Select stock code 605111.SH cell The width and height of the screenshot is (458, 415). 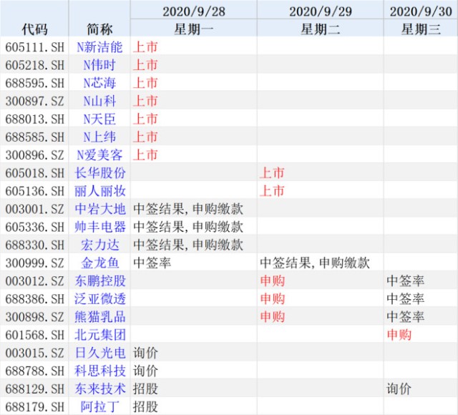[x=34, y=47]
